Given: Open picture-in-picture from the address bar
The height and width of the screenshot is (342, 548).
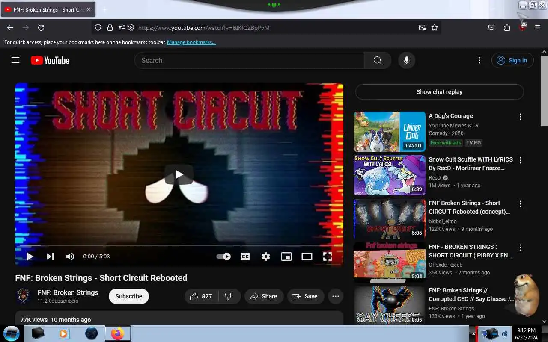Looking at the screenshot, I should (423, 28).
